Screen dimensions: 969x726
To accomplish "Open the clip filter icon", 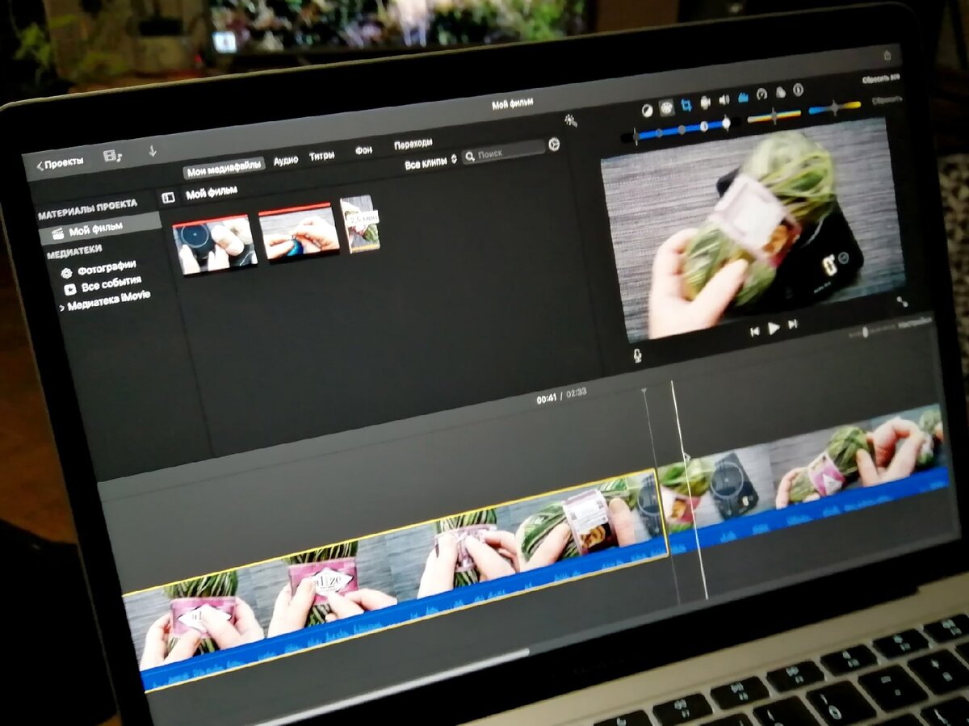I will pos(781,91).
